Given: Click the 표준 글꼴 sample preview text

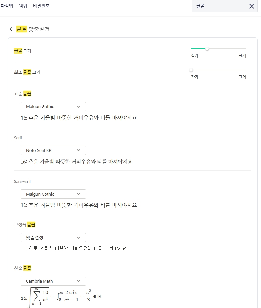Looking at the screenshot, I should 78,118.
